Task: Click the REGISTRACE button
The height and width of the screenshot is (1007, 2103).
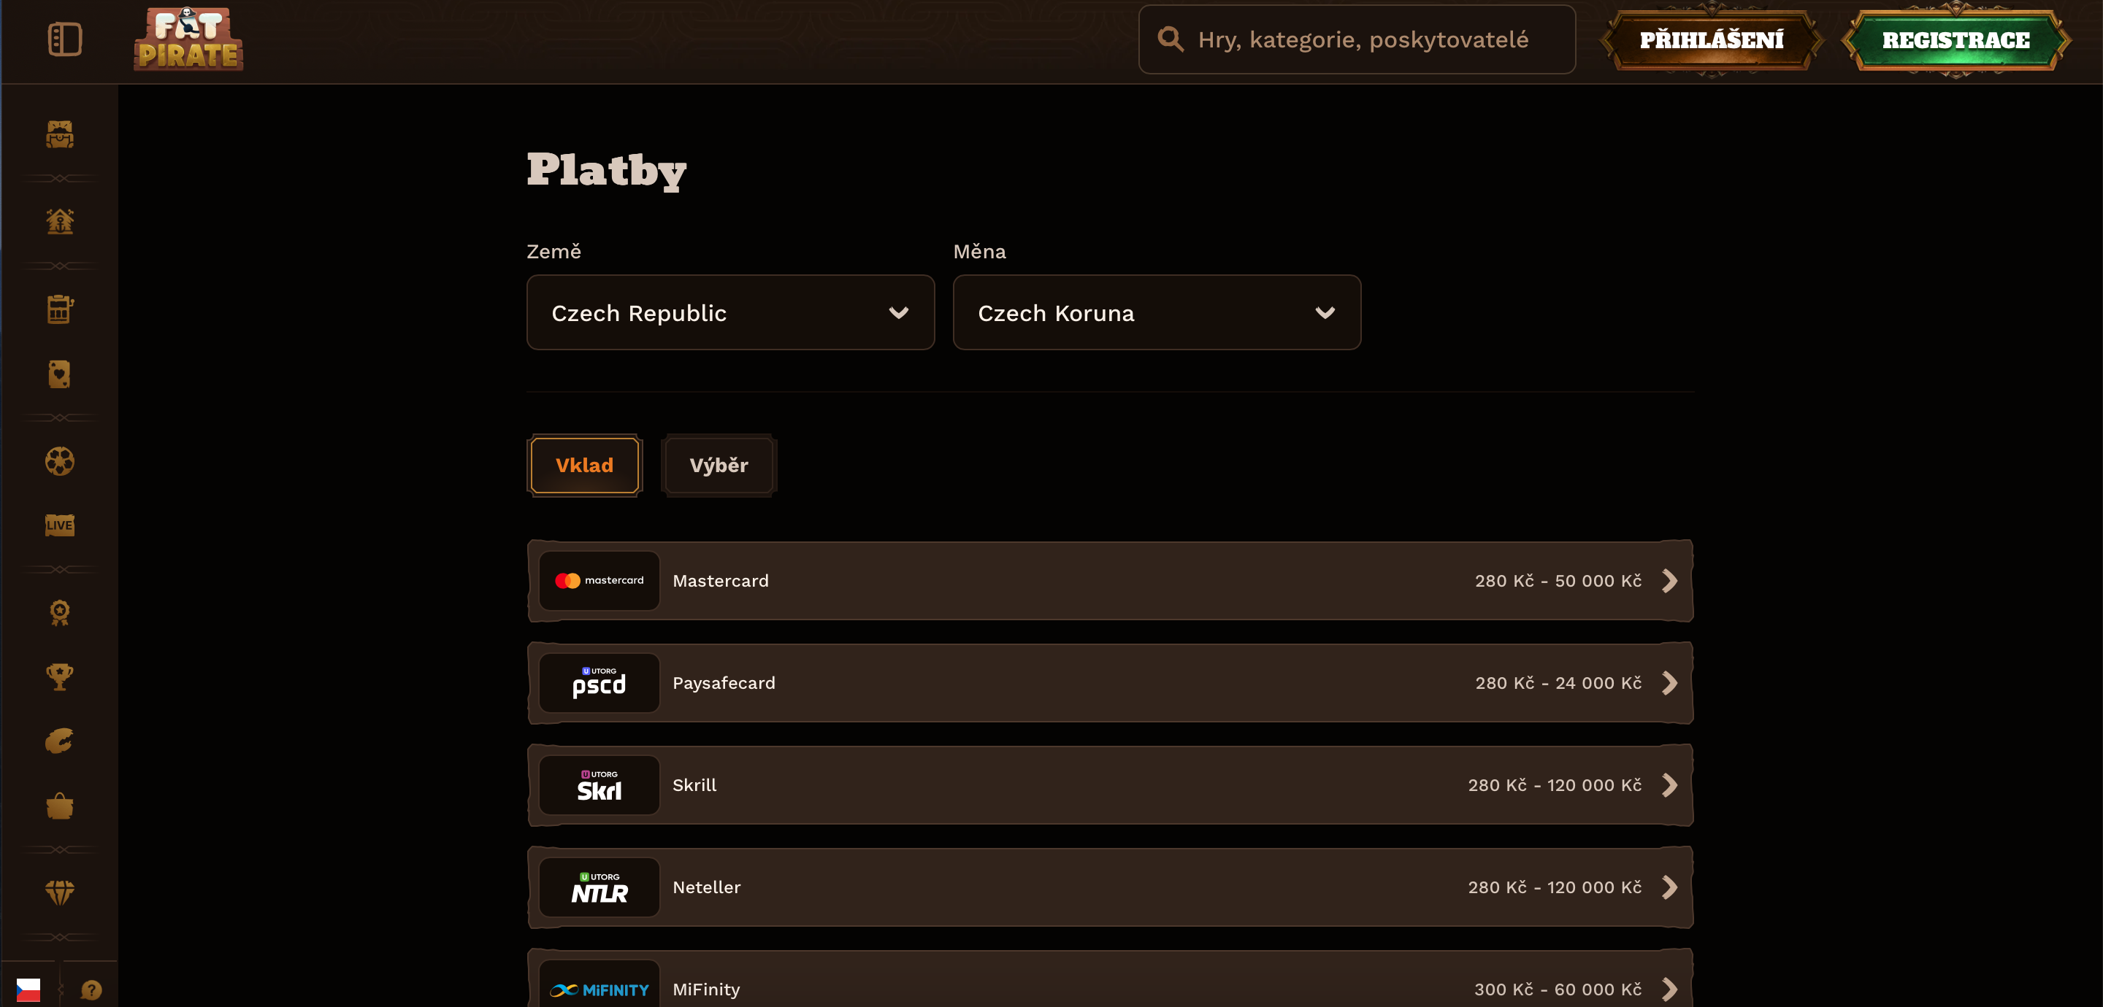Action: click(1955, 39)
